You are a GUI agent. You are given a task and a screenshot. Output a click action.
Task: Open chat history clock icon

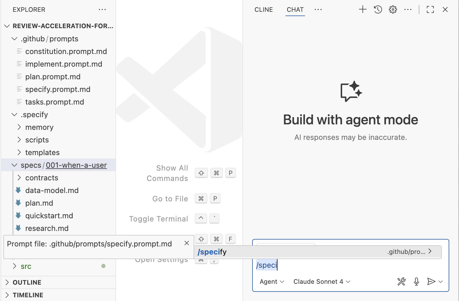(378, 9)
